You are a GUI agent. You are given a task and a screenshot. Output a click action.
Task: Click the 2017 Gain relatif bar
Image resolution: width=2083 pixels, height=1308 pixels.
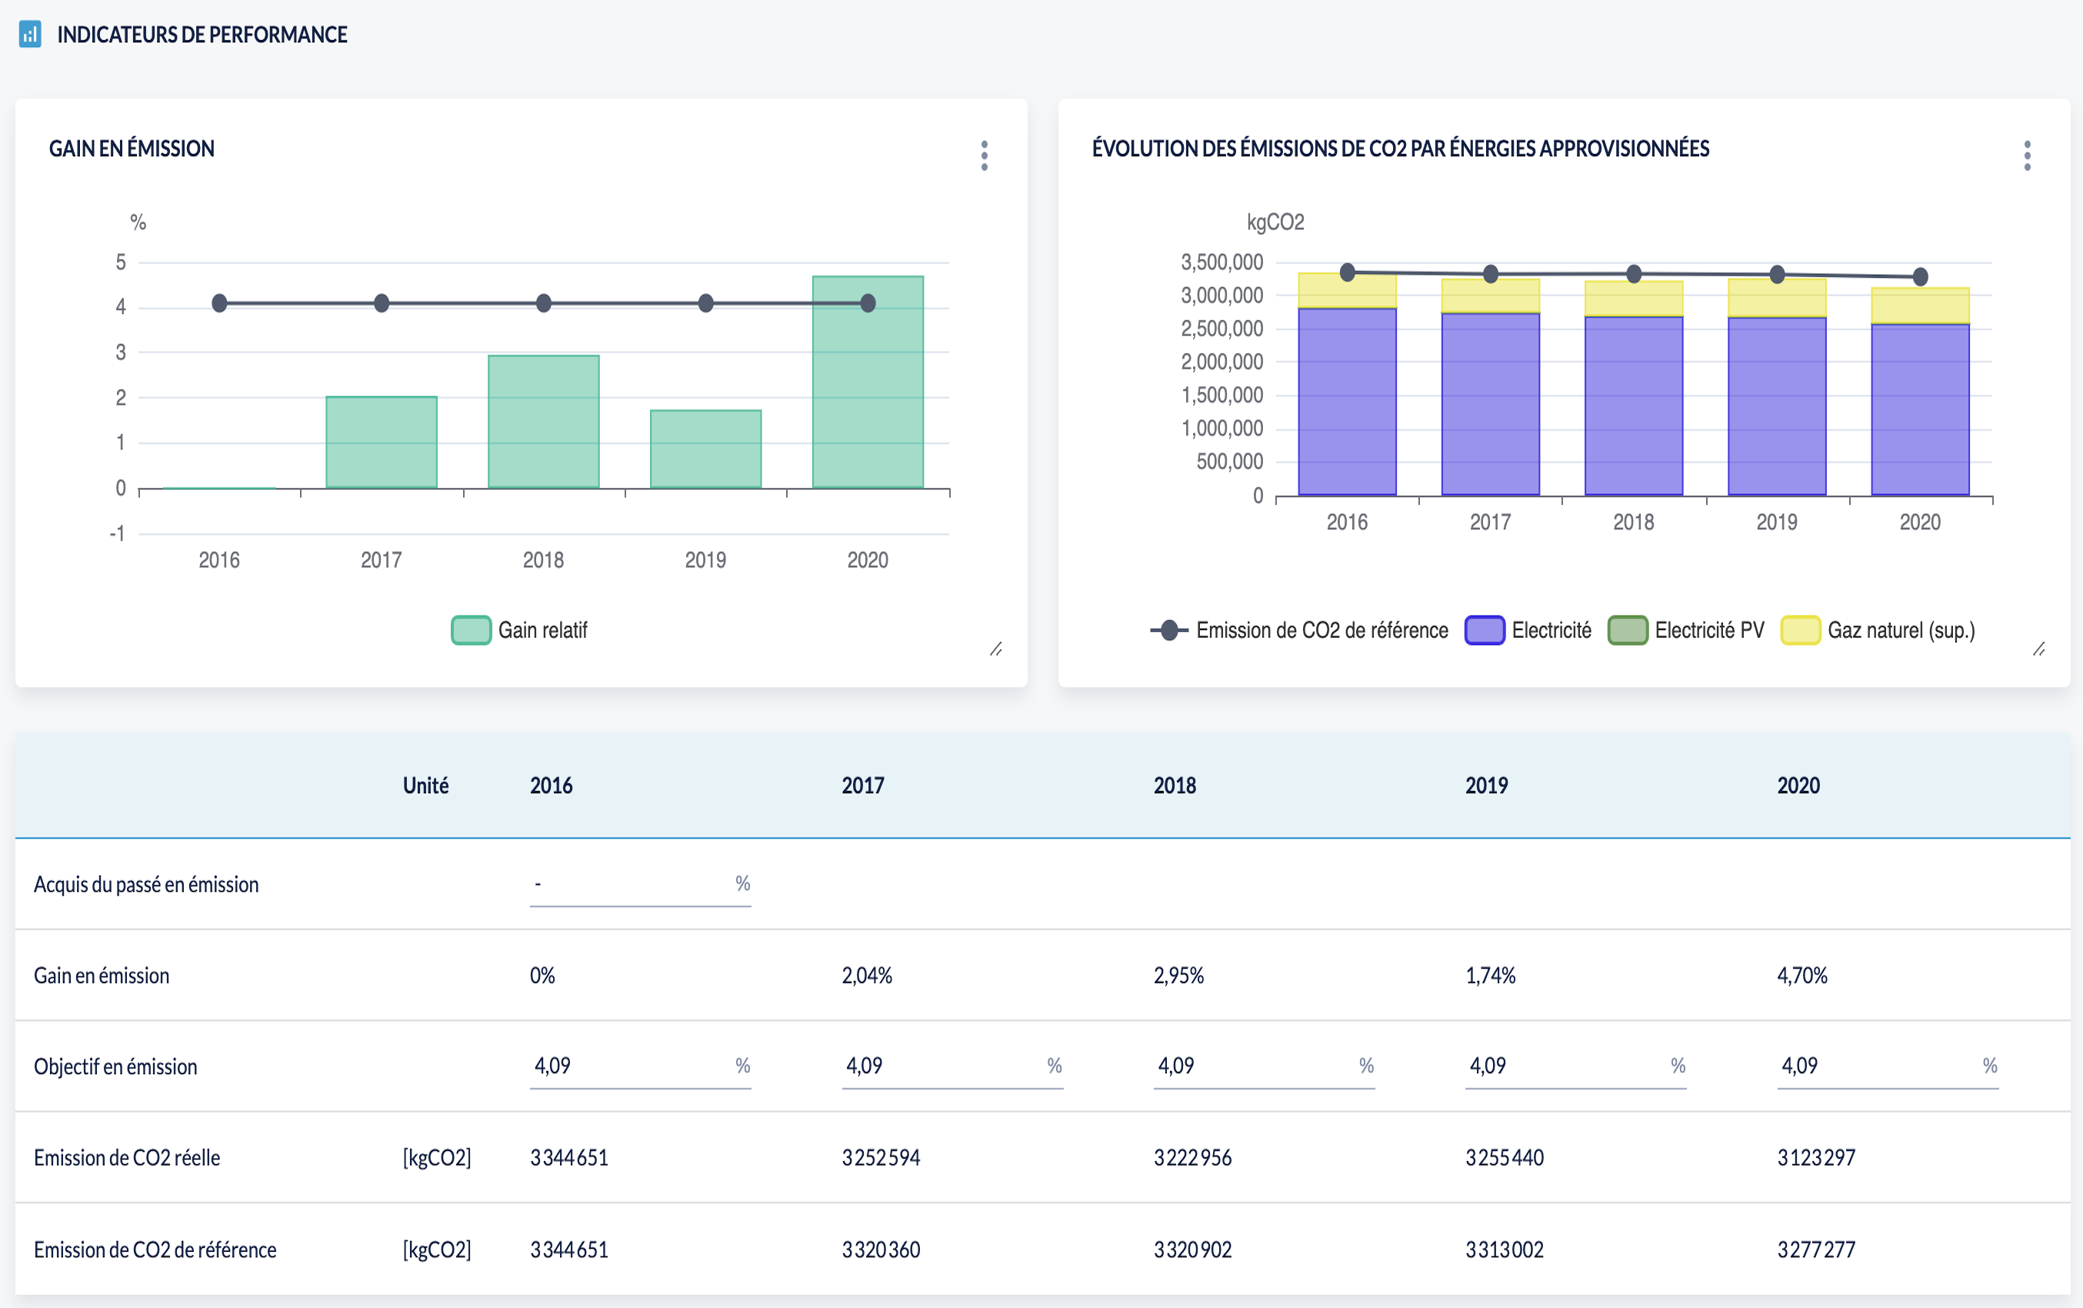(382, 442)
